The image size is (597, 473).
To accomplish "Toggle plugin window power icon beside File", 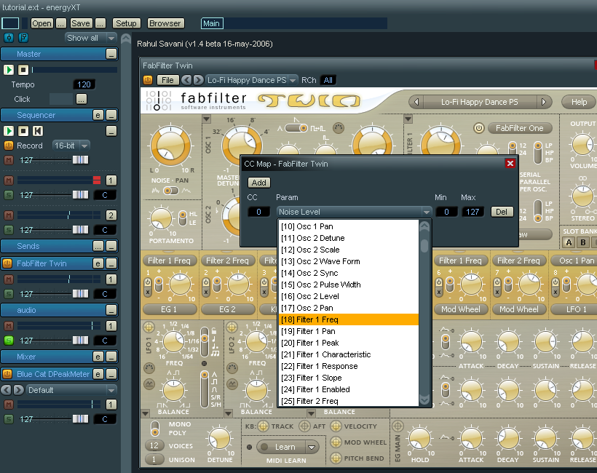I will point(148,80).
